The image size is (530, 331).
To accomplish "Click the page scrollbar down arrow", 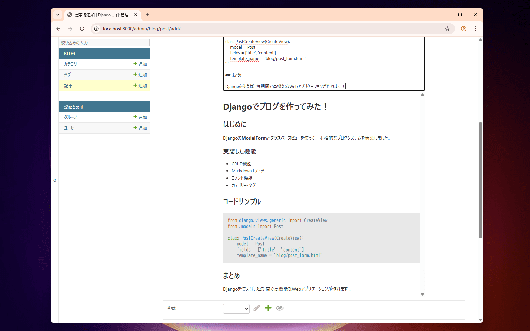I will (x=480, y=320).
